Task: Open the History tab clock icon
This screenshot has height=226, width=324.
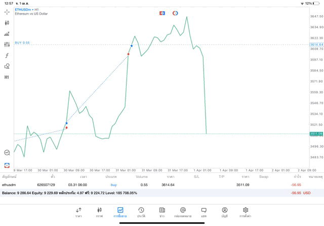Action: coord(141,211)
